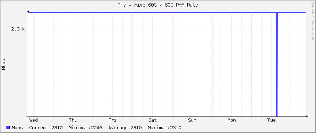This screenshot has width=316, height=133.
Task: Click the graph title 'Pmv - Hive 60G - 60G PHY Rate'
Action: coord(158,5)
